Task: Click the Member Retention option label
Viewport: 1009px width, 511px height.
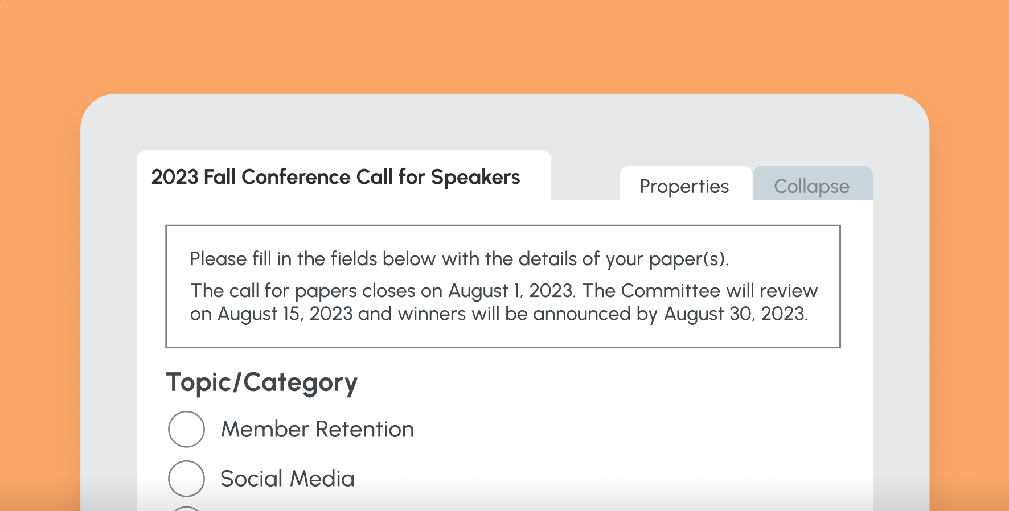Action: point(317,429)
